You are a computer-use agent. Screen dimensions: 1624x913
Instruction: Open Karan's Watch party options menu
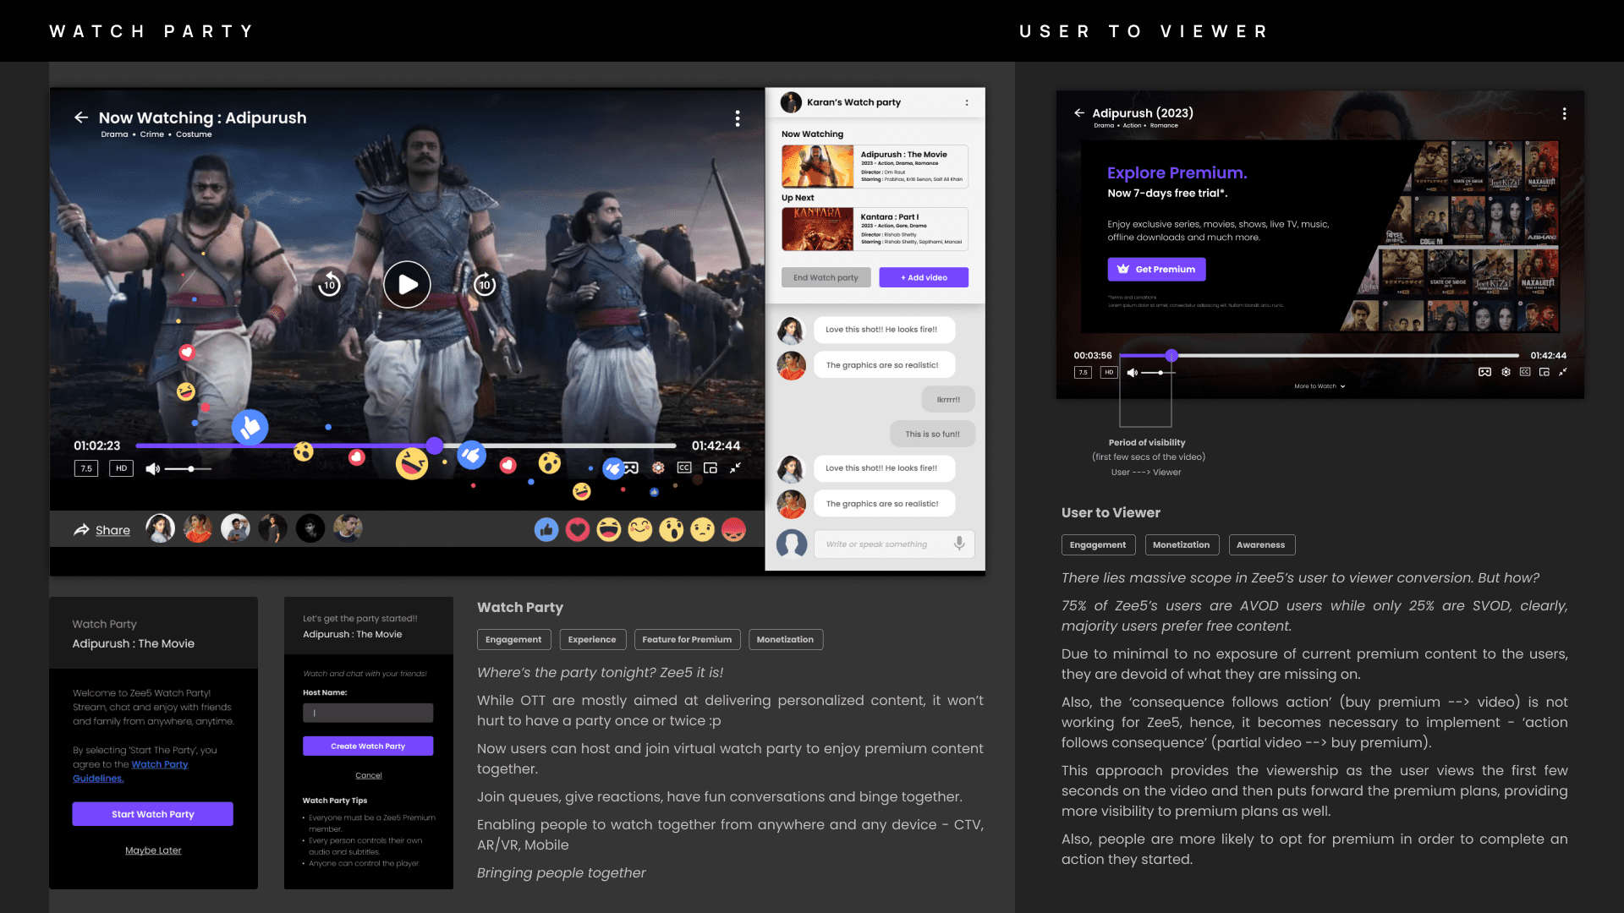(x=967, y=102)
